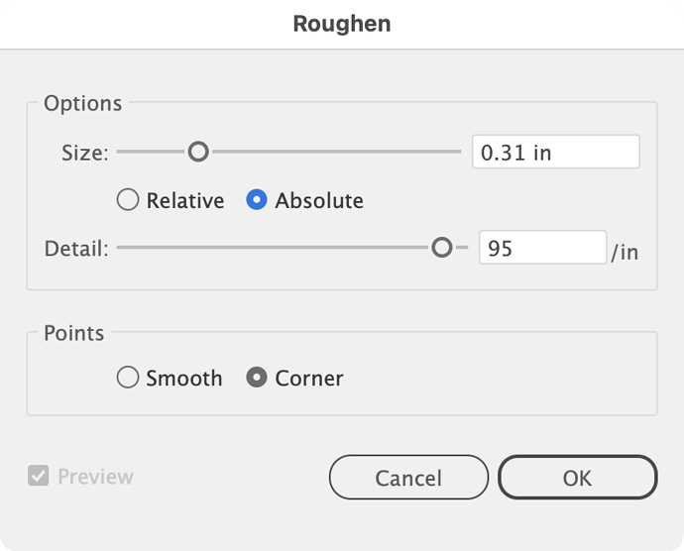
Task: Click the "Smooth" text label
Action: 184,379
